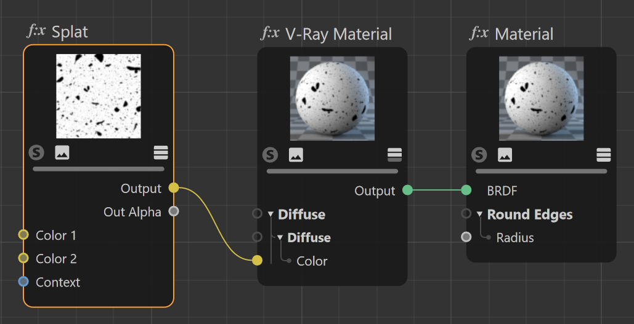Click the V-Ray Material sphere preview
Image resolution: width=634 pixels, height=324 pixels.
click(332, 98)
